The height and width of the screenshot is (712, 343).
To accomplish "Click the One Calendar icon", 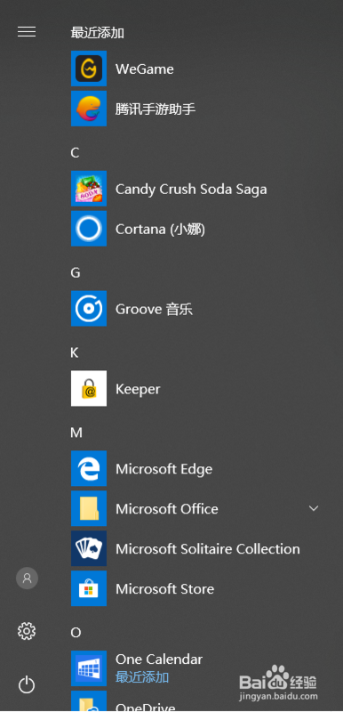I will [89, 668].
